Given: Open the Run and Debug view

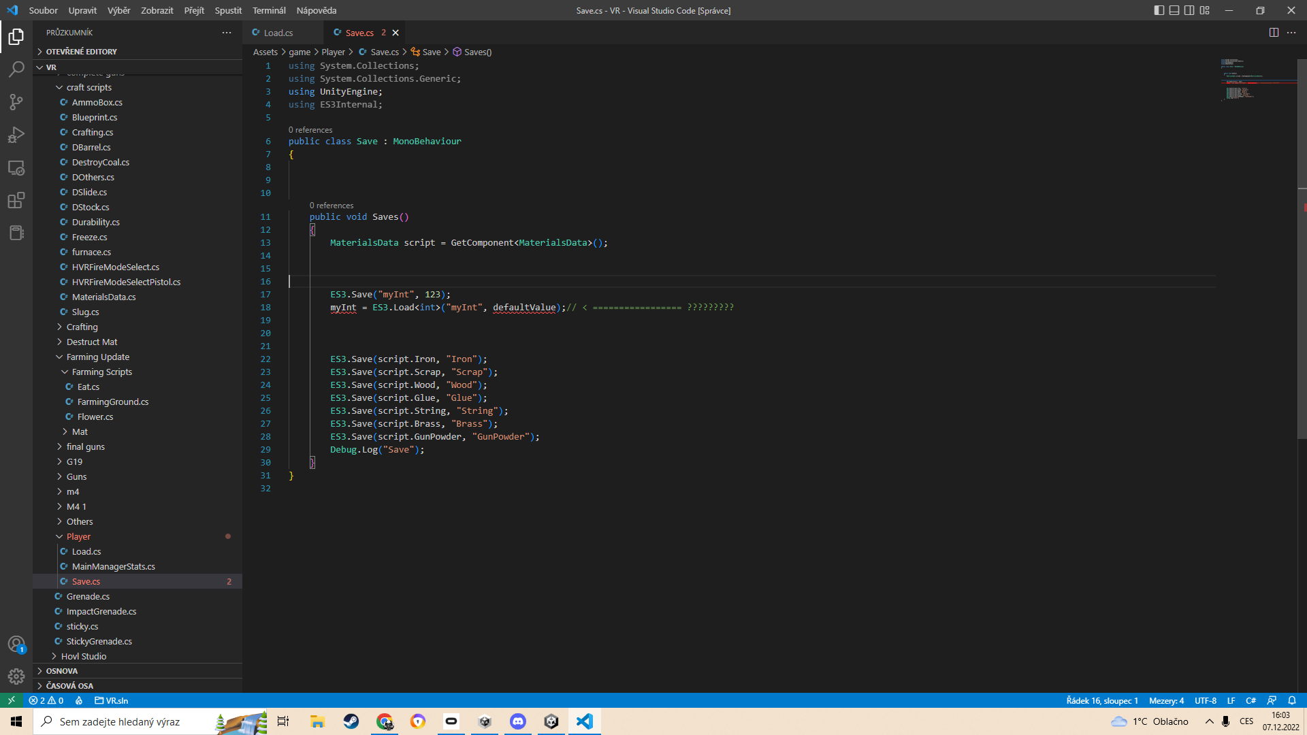Looking at the screenshot, I should (16, 135).
